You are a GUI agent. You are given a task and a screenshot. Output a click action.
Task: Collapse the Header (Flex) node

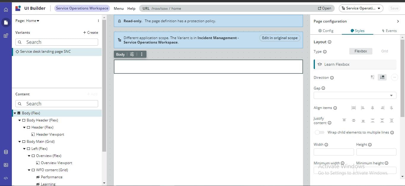pyautogui.click(x=24, y=127)
